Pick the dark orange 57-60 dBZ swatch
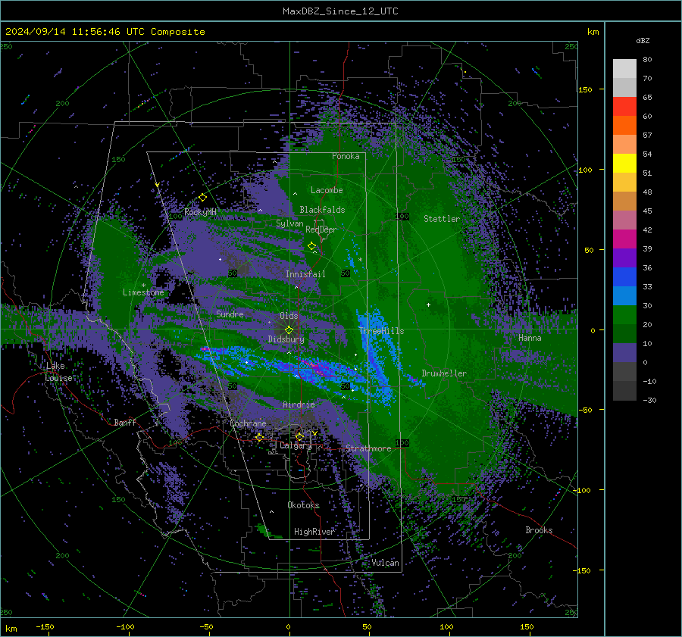682x637 pixels. 624,126
